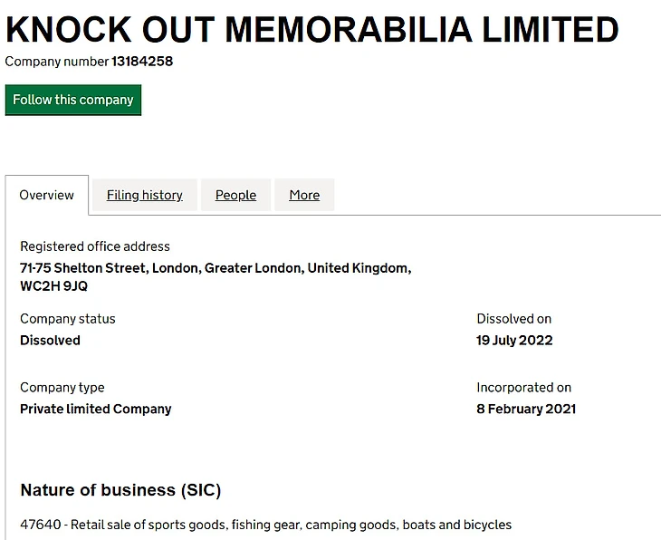
Task: Select the Overview tab
Action: pos(47,195)
